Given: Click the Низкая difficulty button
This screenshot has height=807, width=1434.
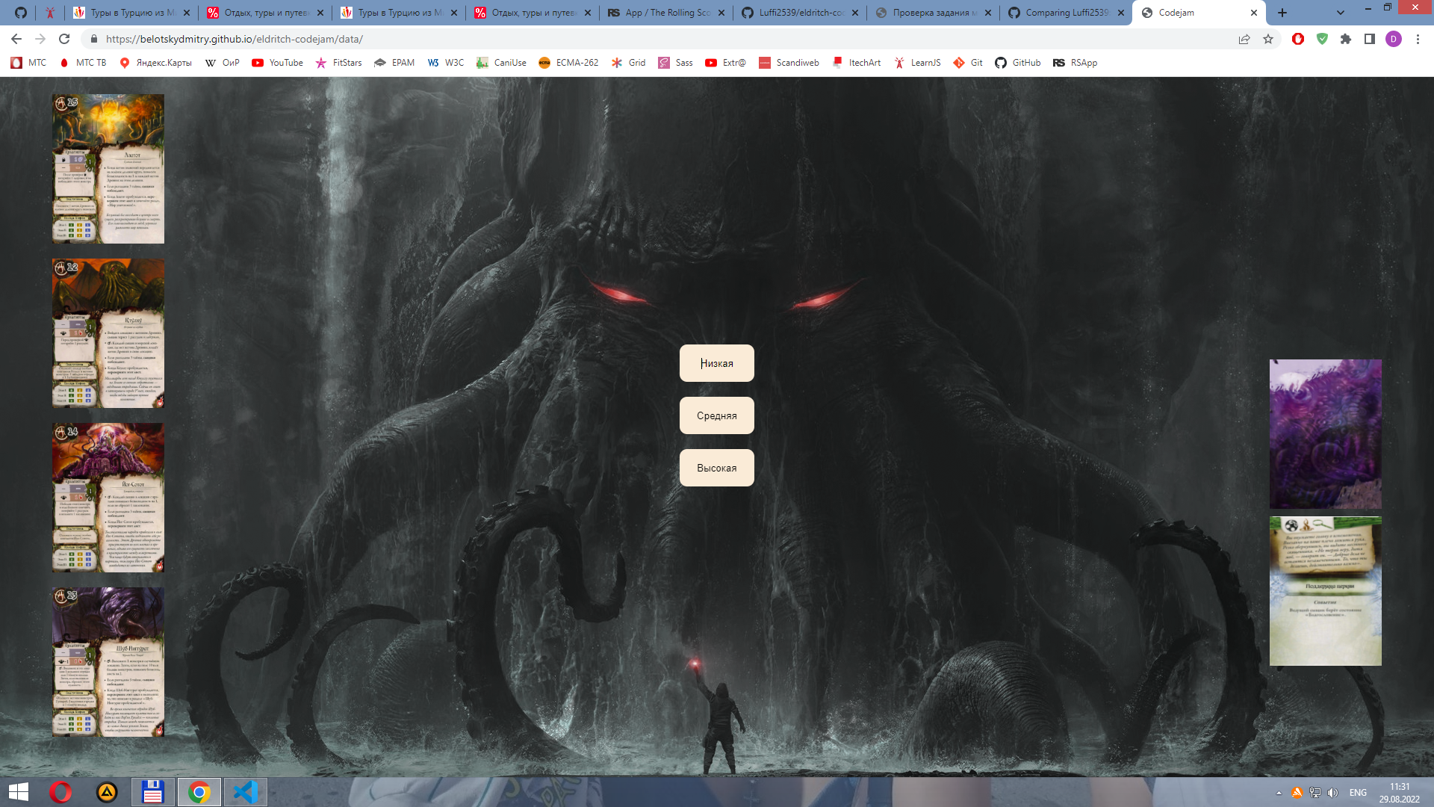Looking at the screenshot, I should tap(716, 363).
